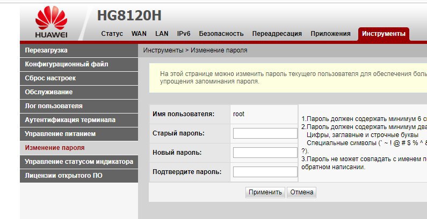Open Управление питанием sidebar item
The width and height of the screenshot is (427, 219).
coord(79,134)
